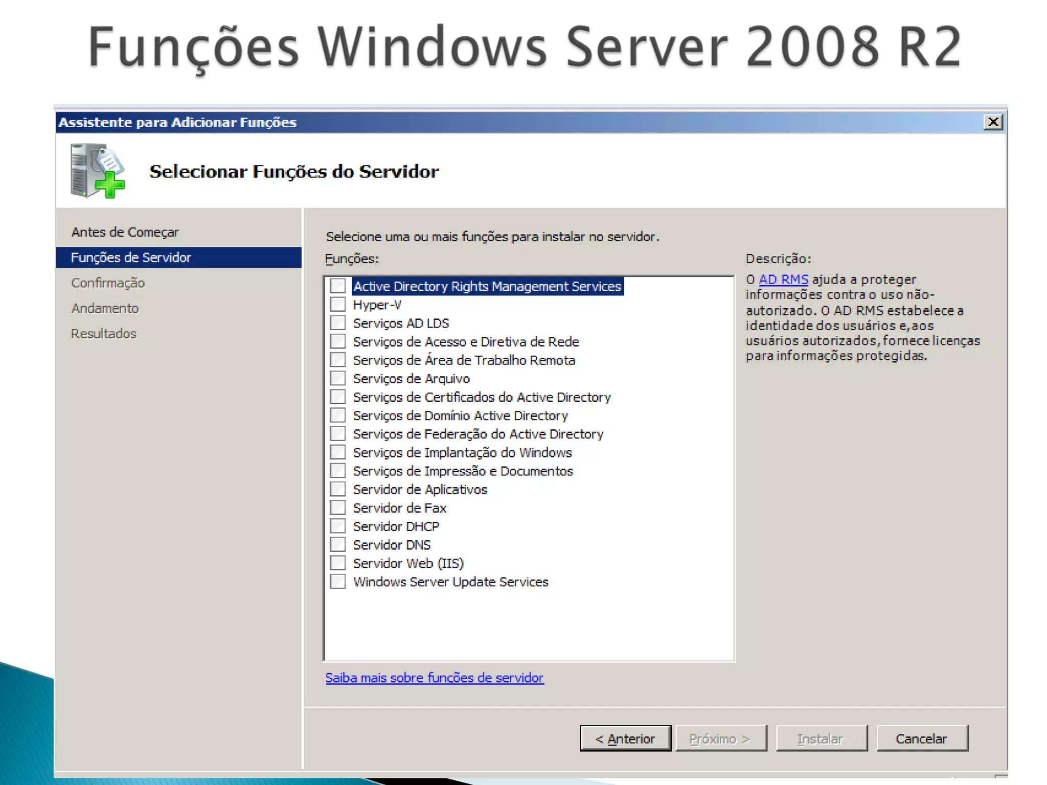Viewport: 1047px width, 785px height.
Task: Tick Windows Server Update Services checkbox
Action: pyautogui.click(x=337, y=582)
